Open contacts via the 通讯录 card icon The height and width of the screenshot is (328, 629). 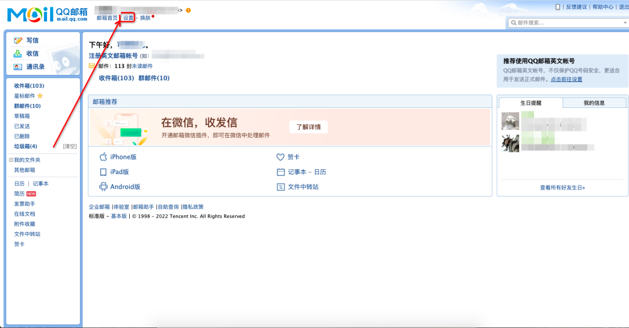(18, 67)
